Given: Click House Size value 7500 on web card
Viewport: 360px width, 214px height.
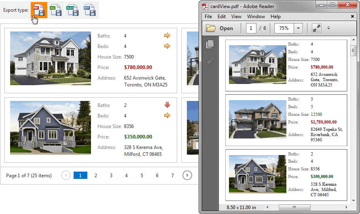Looking at the screenshot, I should click(x=129, y=57).
